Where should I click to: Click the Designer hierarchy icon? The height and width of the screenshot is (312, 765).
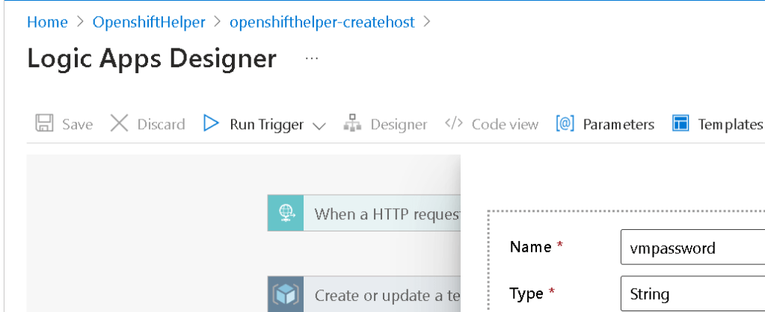click(352, 124)
